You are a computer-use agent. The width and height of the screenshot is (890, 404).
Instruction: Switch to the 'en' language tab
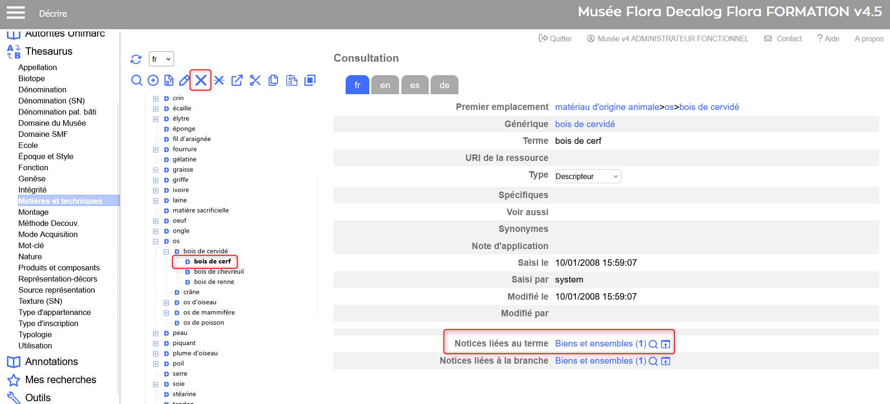point(385,85)
